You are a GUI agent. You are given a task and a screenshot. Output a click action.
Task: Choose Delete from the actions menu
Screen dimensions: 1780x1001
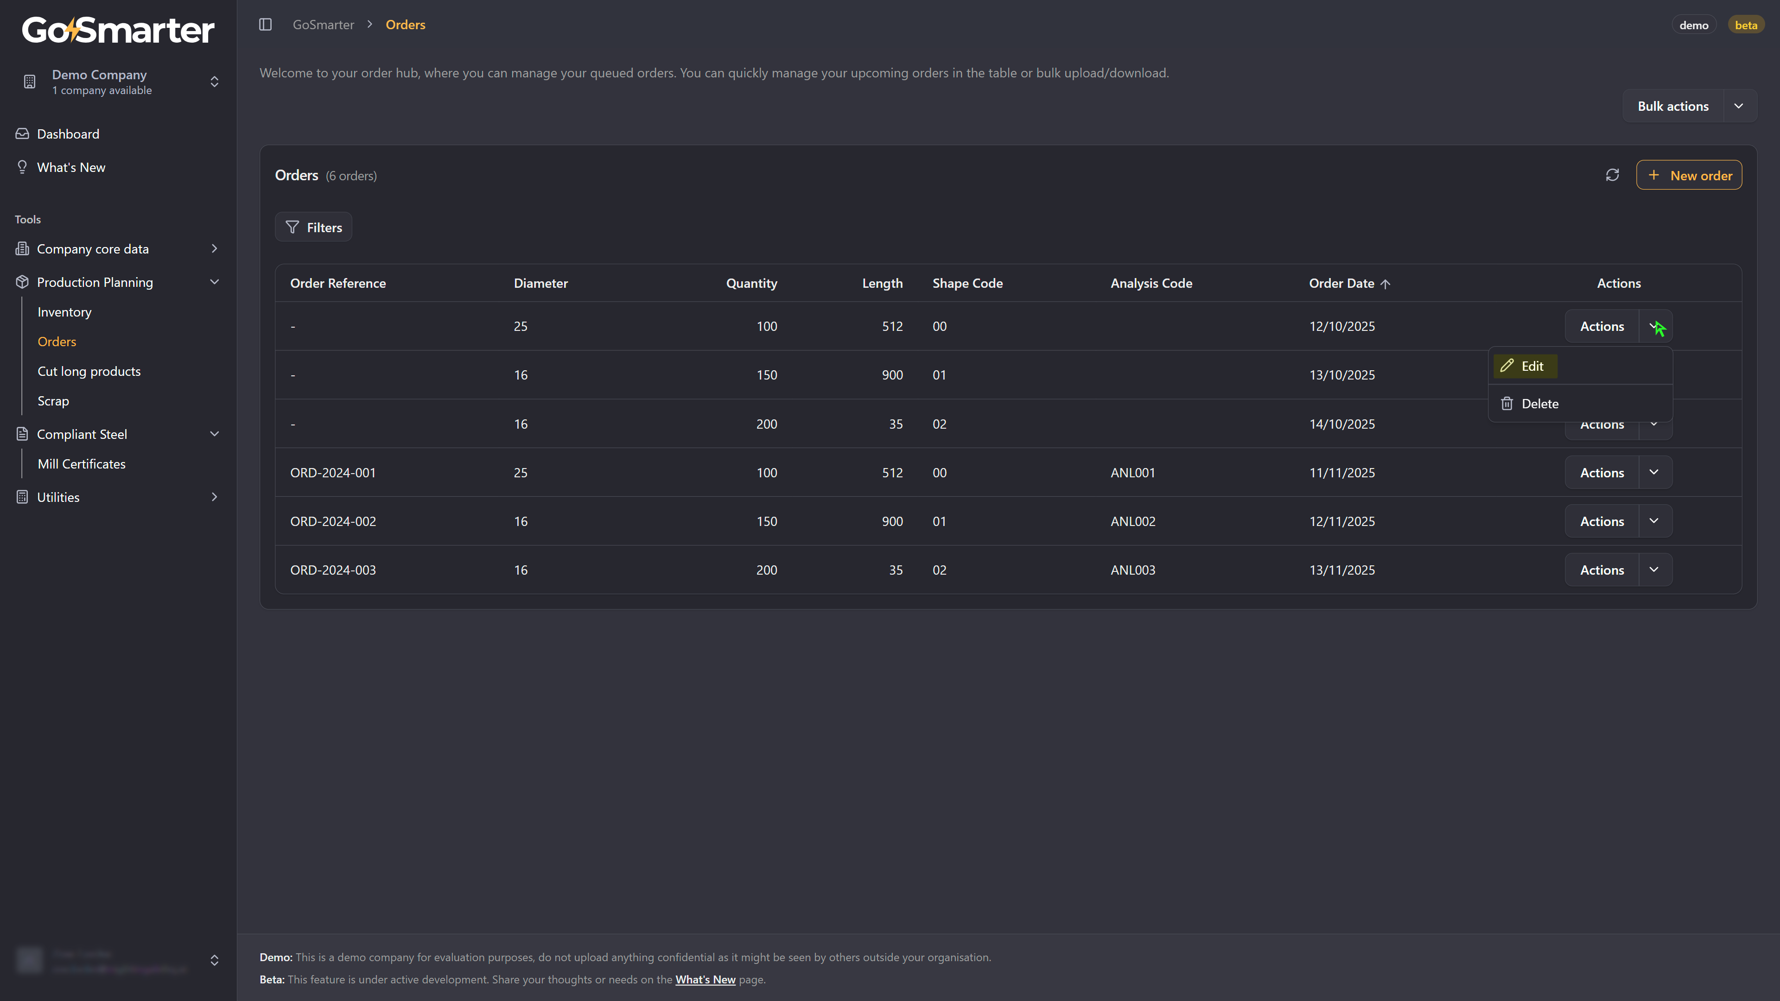1539,404
